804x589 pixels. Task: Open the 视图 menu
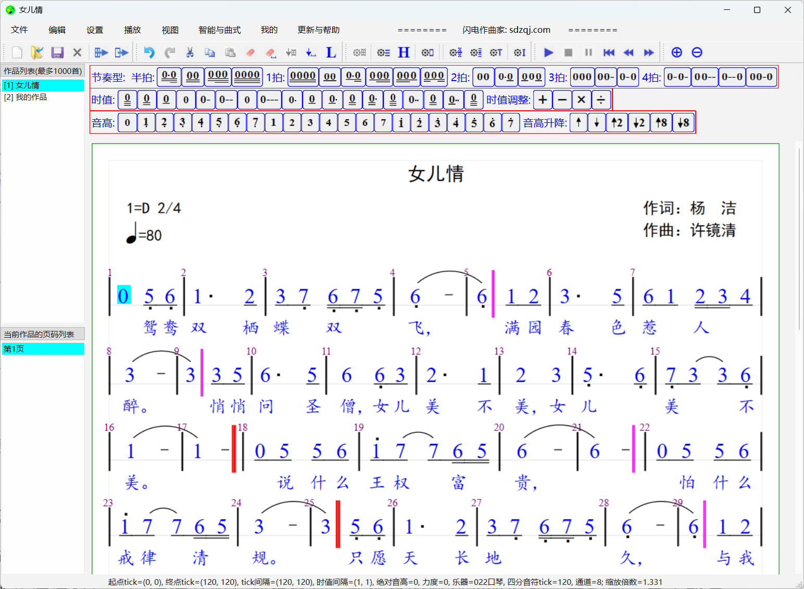(170, 30)
